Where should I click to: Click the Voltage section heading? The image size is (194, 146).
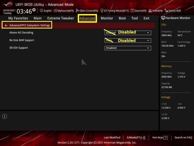point(166,97)
